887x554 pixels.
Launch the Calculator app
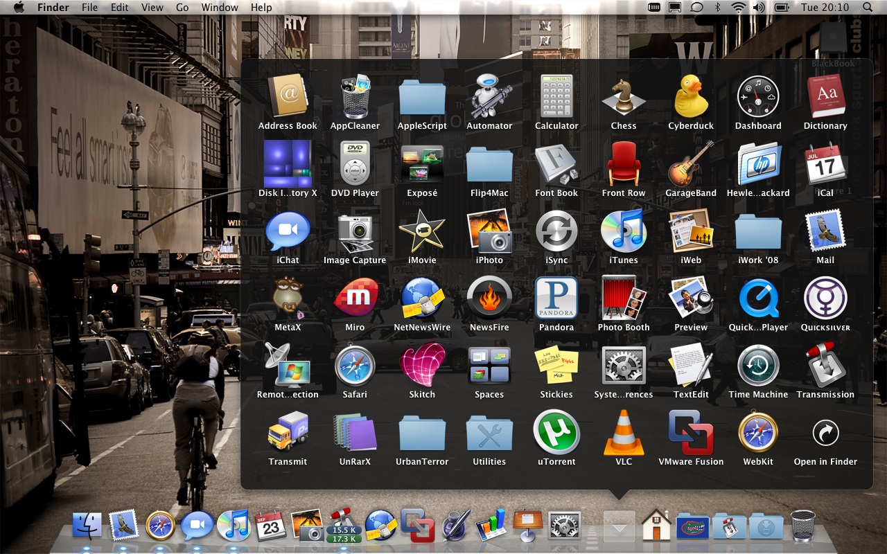pyautogui.click(x=556, y=96)
